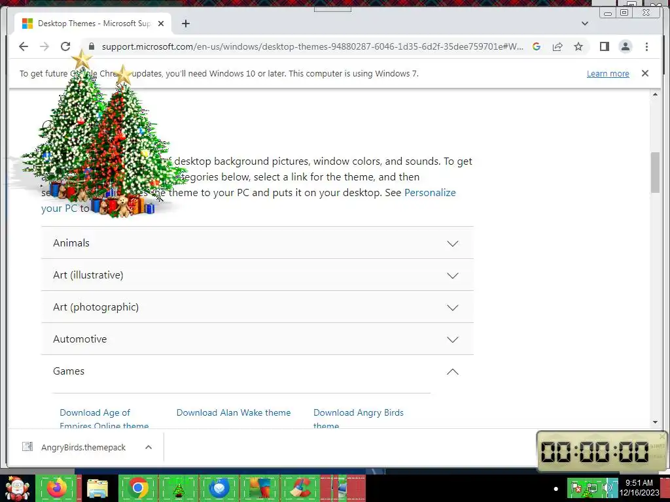Launch CCleaner from the taskbar
The image size is (670, 502).
[x=300, y=488]
